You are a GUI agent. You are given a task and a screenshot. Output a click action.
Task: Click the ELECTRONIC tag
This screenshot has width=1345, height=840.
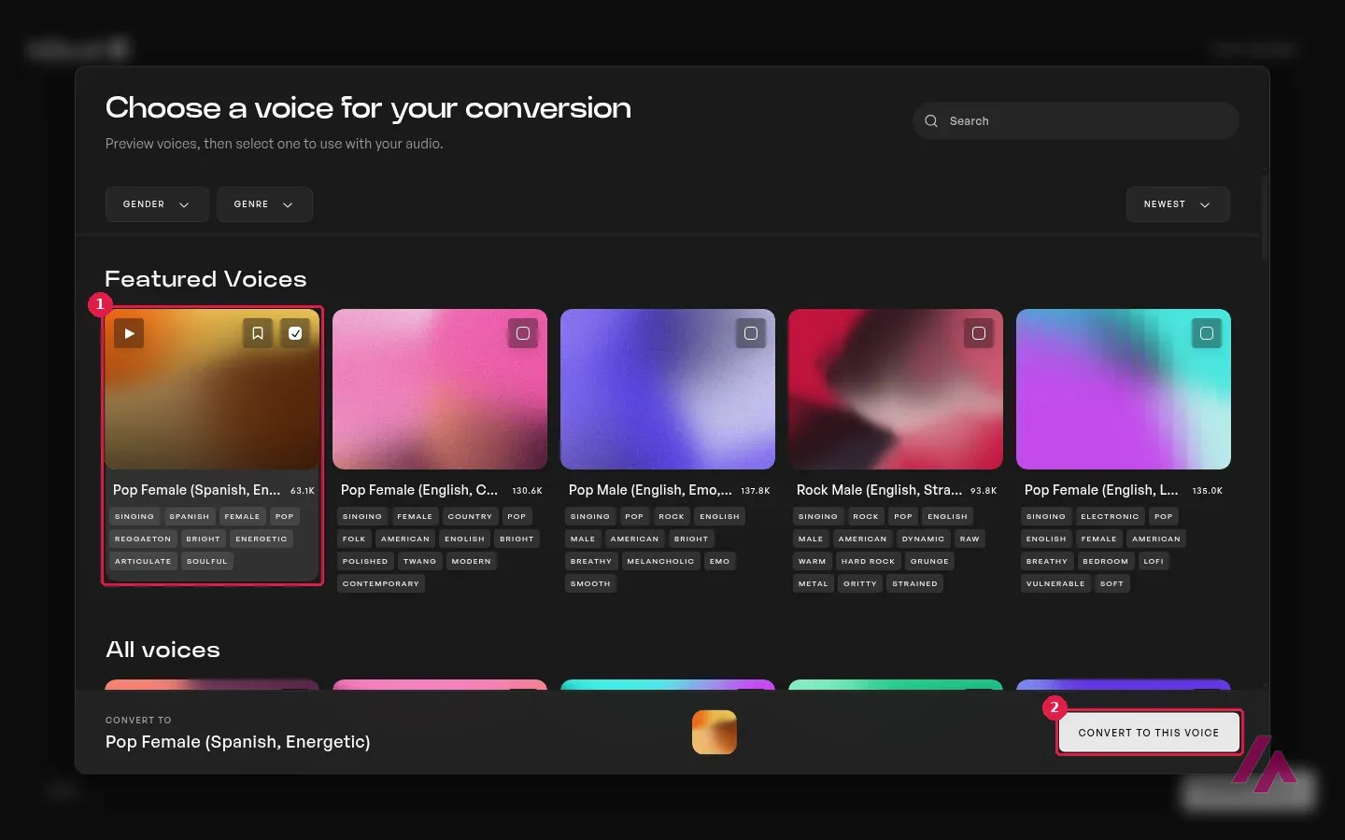pyautogui.click(x=1110, y=516)
